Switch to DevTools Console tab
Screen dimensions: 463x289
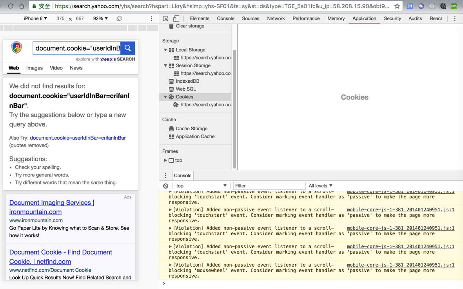(x=225, y=18)
